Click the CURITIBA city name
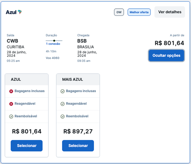The image size is (191, 164). [x=15, y=47]
